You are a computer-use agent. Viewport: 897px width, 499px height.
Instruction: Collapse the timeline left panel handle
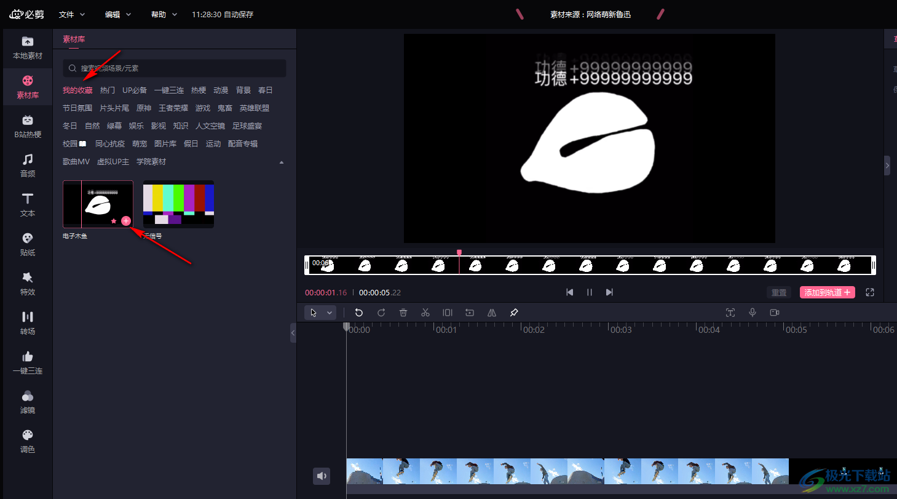[x=293, y=333]
